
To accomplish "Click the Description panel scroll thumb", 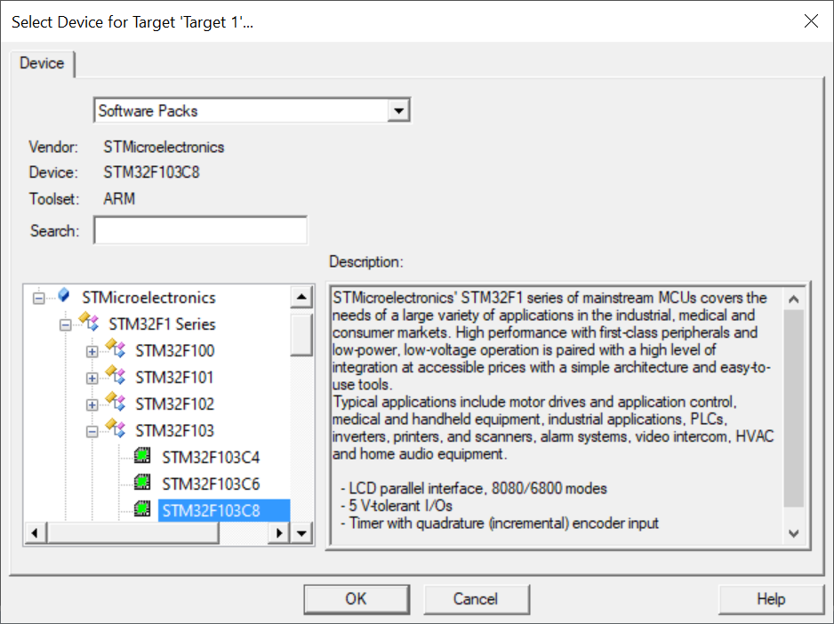I will coord(794,408).
